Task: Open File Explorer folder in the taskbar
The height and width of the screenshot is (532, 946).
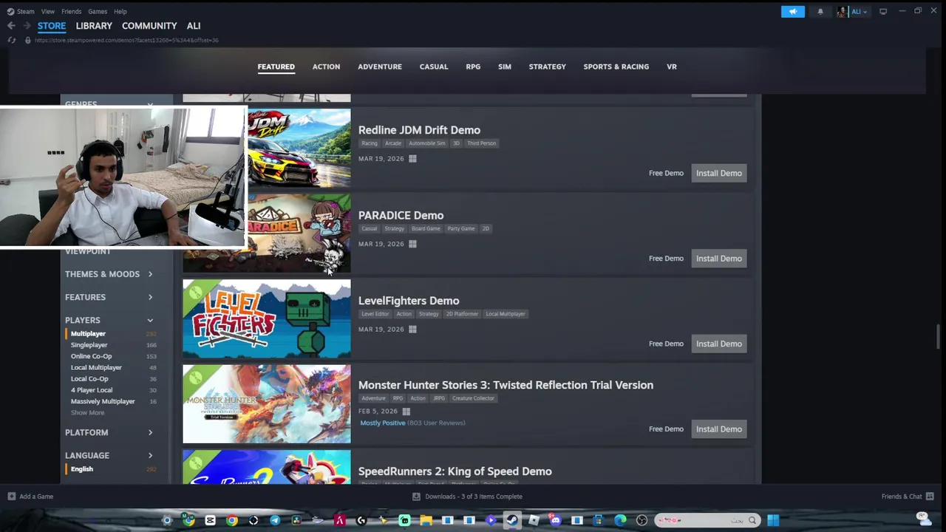Action: [426, 520]
